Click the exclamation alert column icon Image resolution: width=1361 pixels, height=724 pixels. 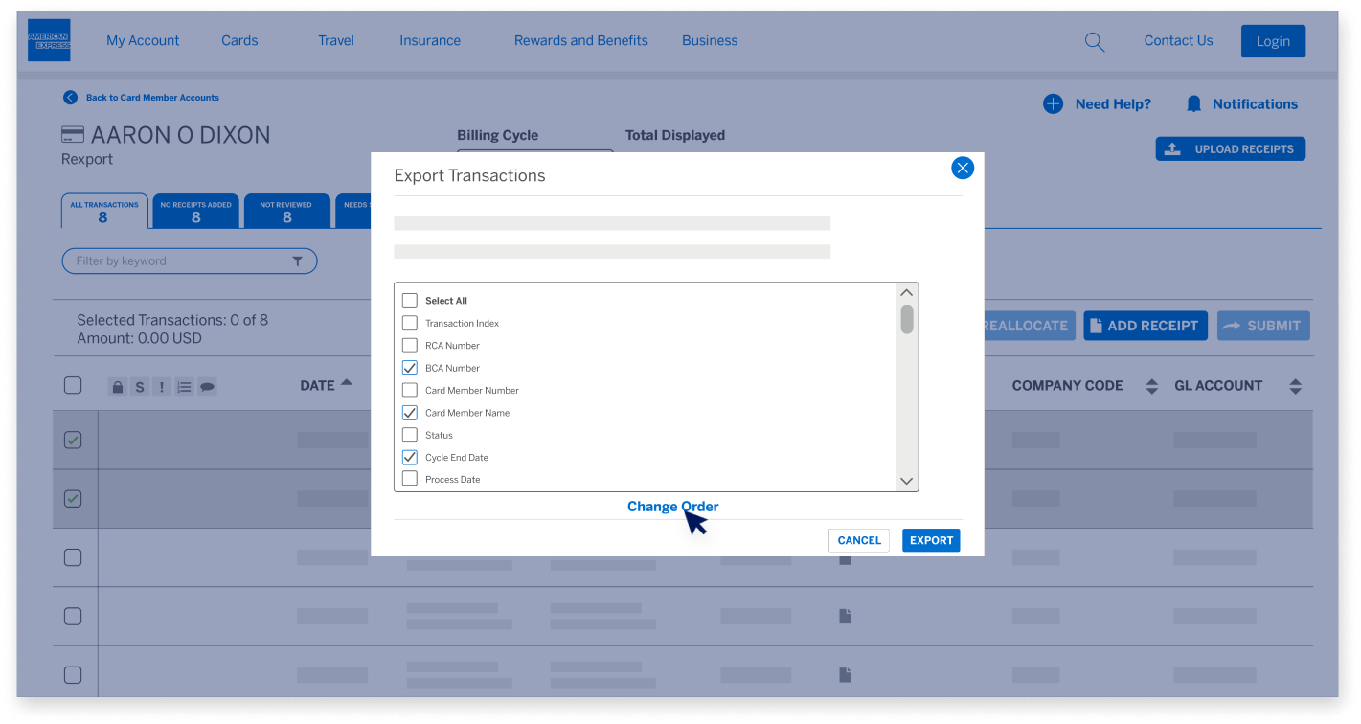(x=161, y=386)
